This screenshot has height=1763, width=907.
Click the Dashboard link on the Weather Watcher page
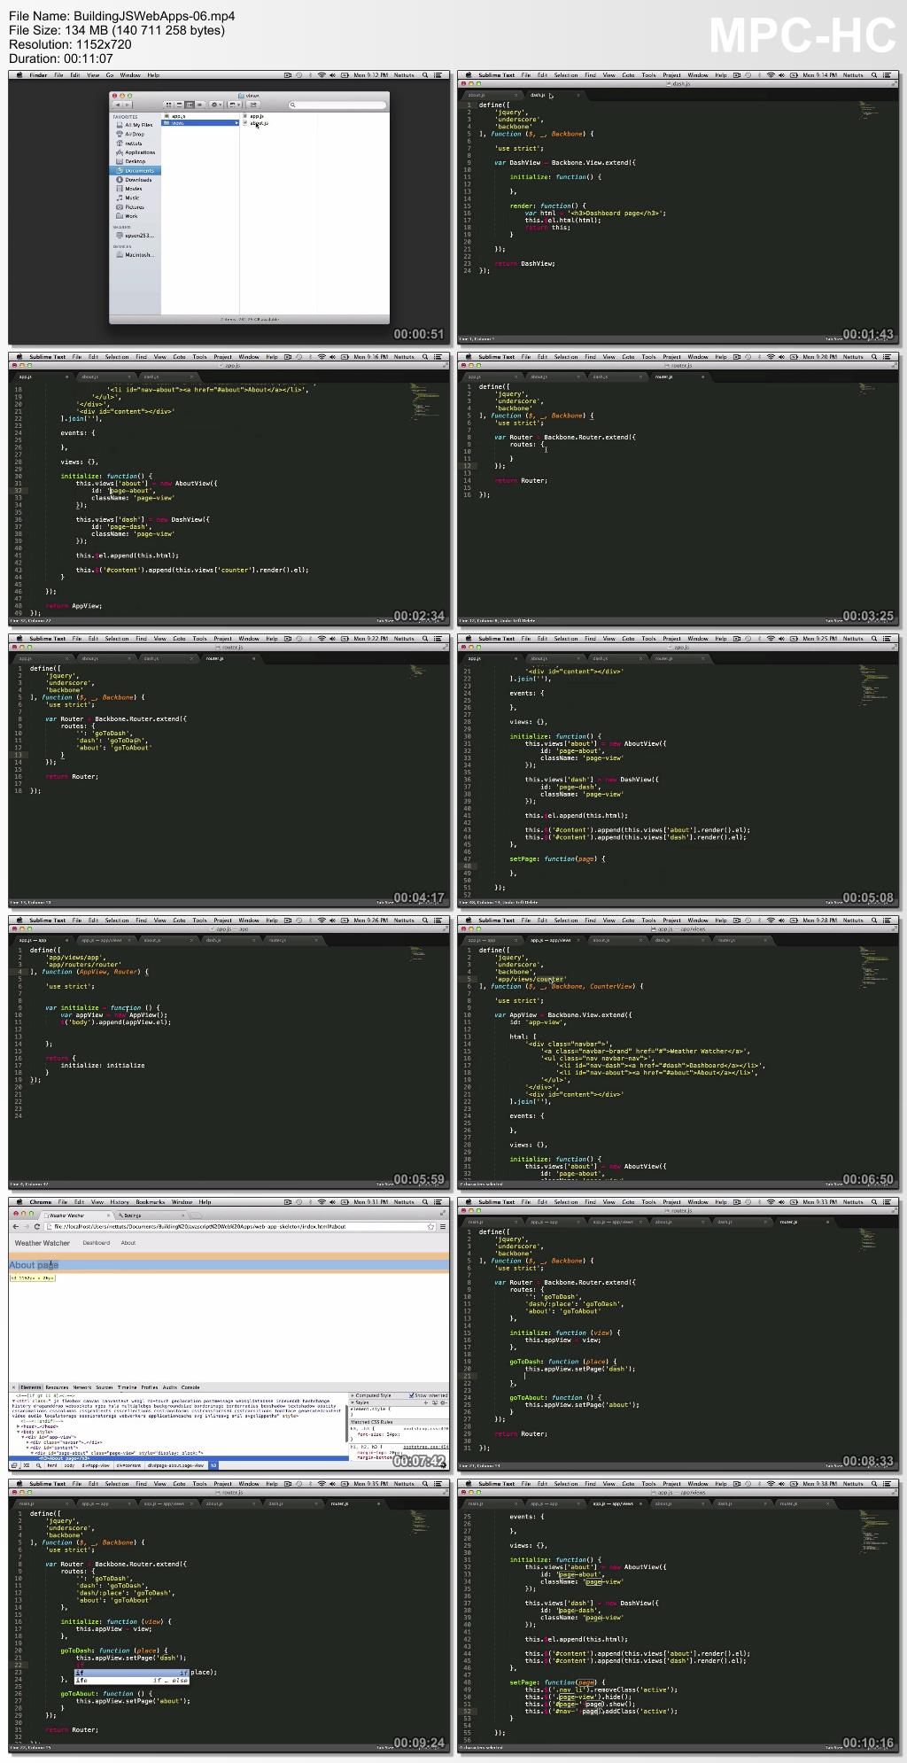point(97,1243)
